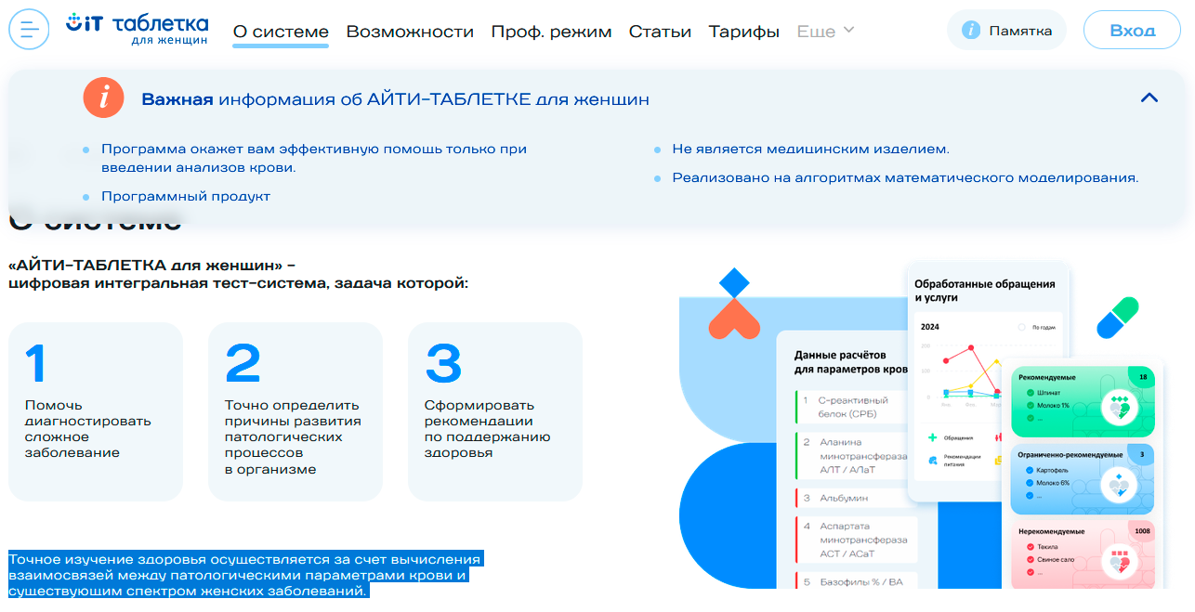1195x612 pixels.
Task: Click the blue diamond shape in illustration
Action: click(734, 282)
